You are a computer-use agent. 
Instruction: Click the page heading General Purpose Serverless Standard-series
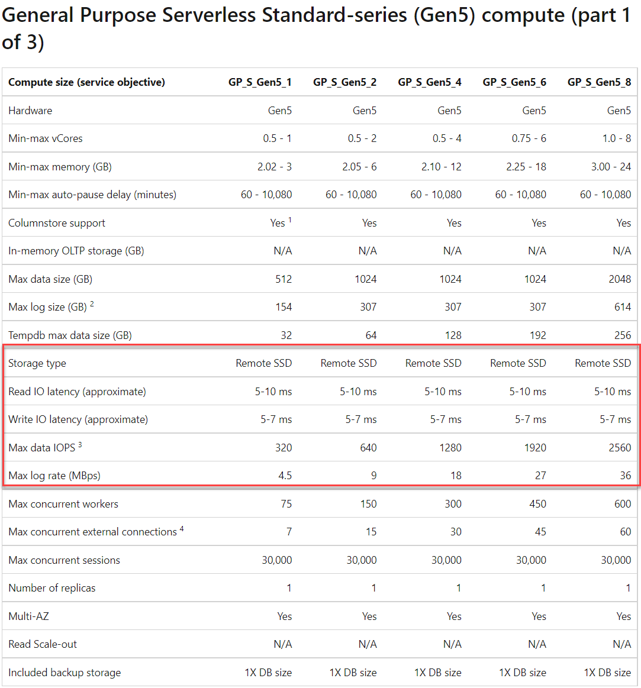pos(316,28)
